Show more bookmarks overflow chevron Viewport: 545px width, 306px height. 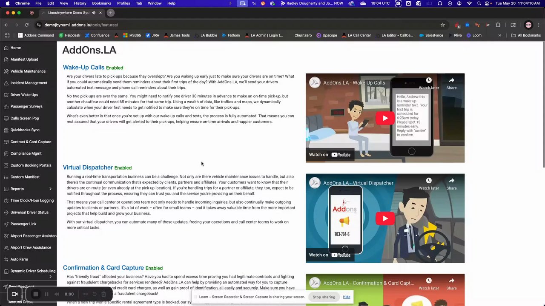(x=500, y=35)
